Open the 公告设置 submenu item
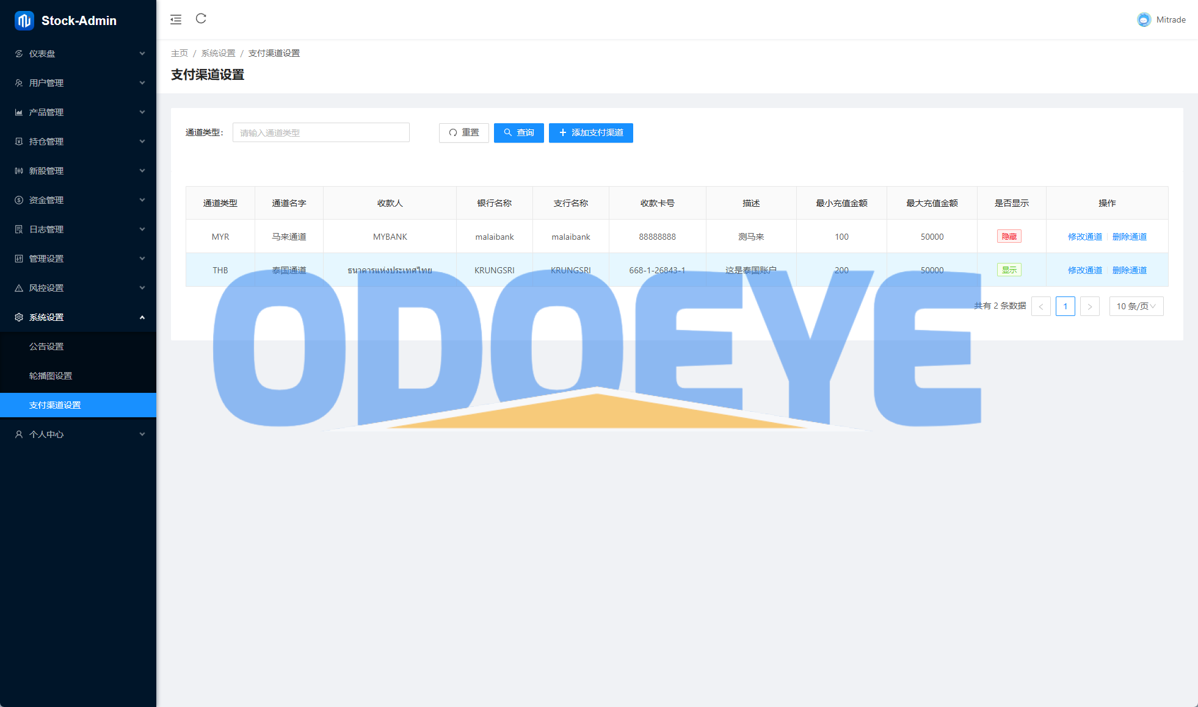This screenshot has width=1198, height=707. tap(46, 346)
